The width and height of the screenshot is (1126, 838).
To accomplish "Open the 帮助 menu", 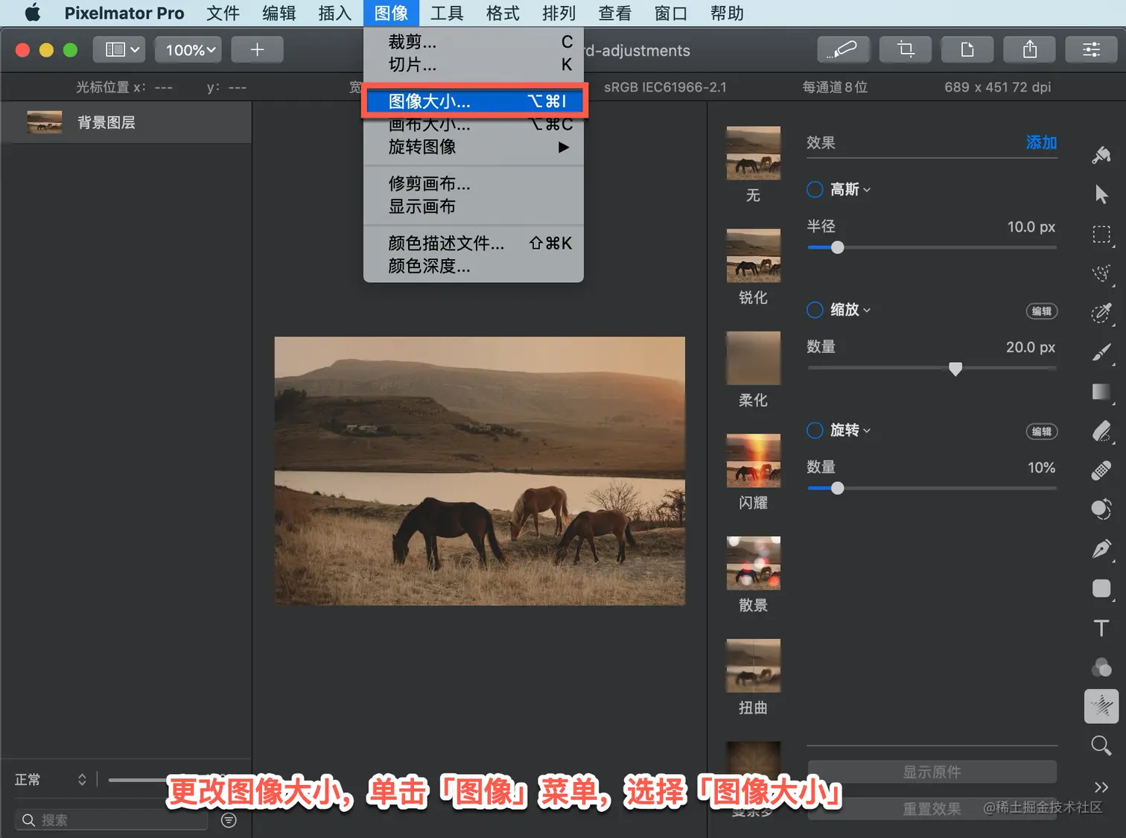I will click(727, 13).
